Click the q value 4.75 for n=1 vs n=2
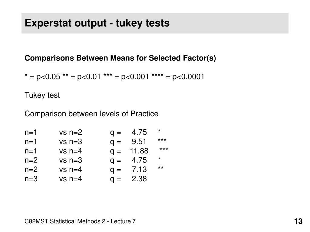This screenshot has height=232, width=310. coord(139,132)
